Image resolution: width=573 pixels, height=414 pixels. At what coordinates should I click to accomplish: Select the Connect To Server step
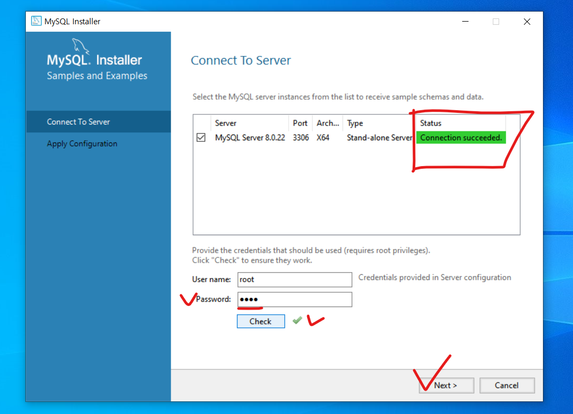(x=98, y=122)
